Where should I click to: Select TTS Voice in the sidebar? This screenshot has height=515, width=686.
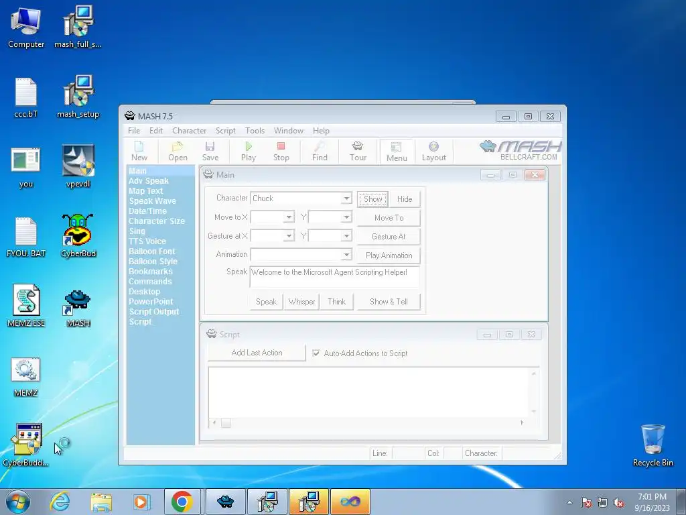pyautogui.click(x=147, y=241)
